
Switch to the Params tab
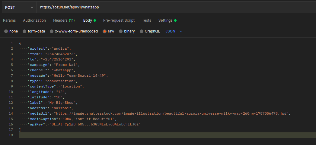[9, 20]
